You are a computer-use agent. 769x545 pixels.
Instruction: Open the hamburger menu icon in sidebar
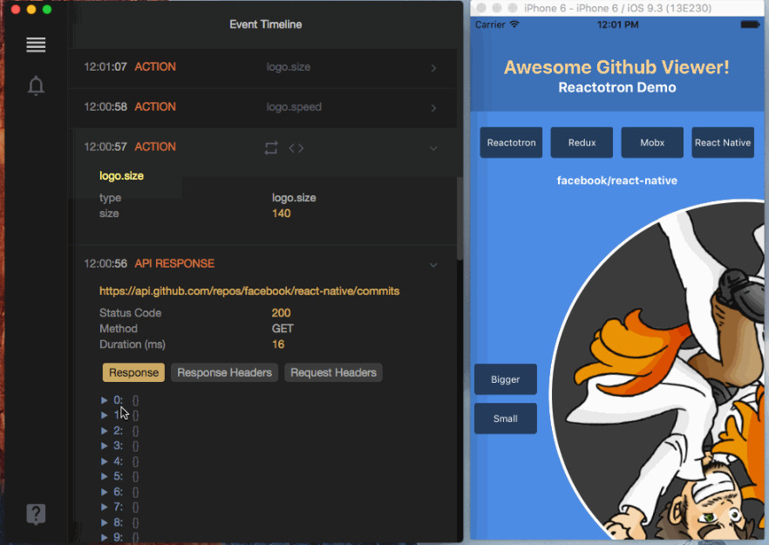[36, 44]
